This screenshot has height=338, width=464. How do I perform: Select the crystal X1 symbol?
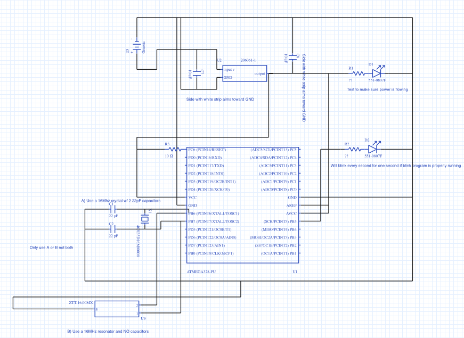[x=144, y=219]
